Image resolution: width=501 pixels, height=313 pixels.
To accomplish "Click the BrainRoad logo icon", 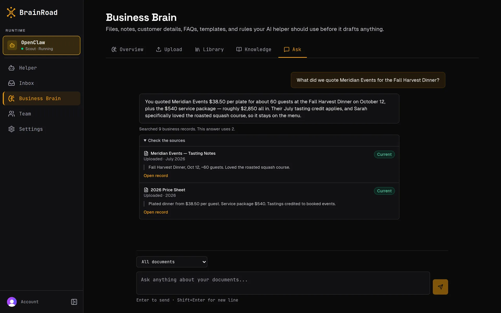I will point(11,13).
